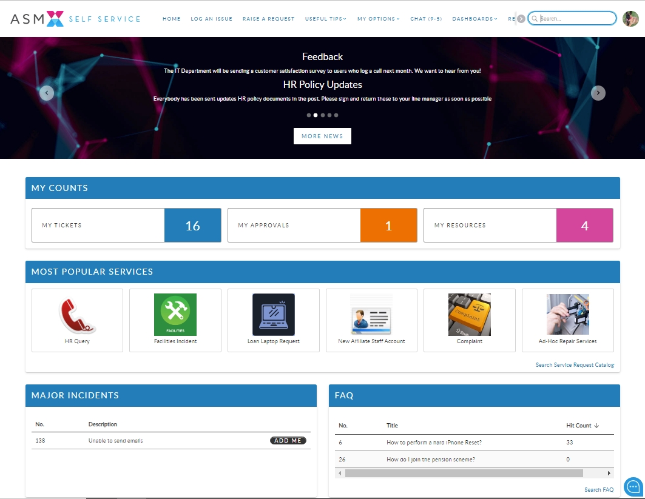Go to the previous banner slide
This screenshot has width=645, height=499.
(x=47, y=93)
